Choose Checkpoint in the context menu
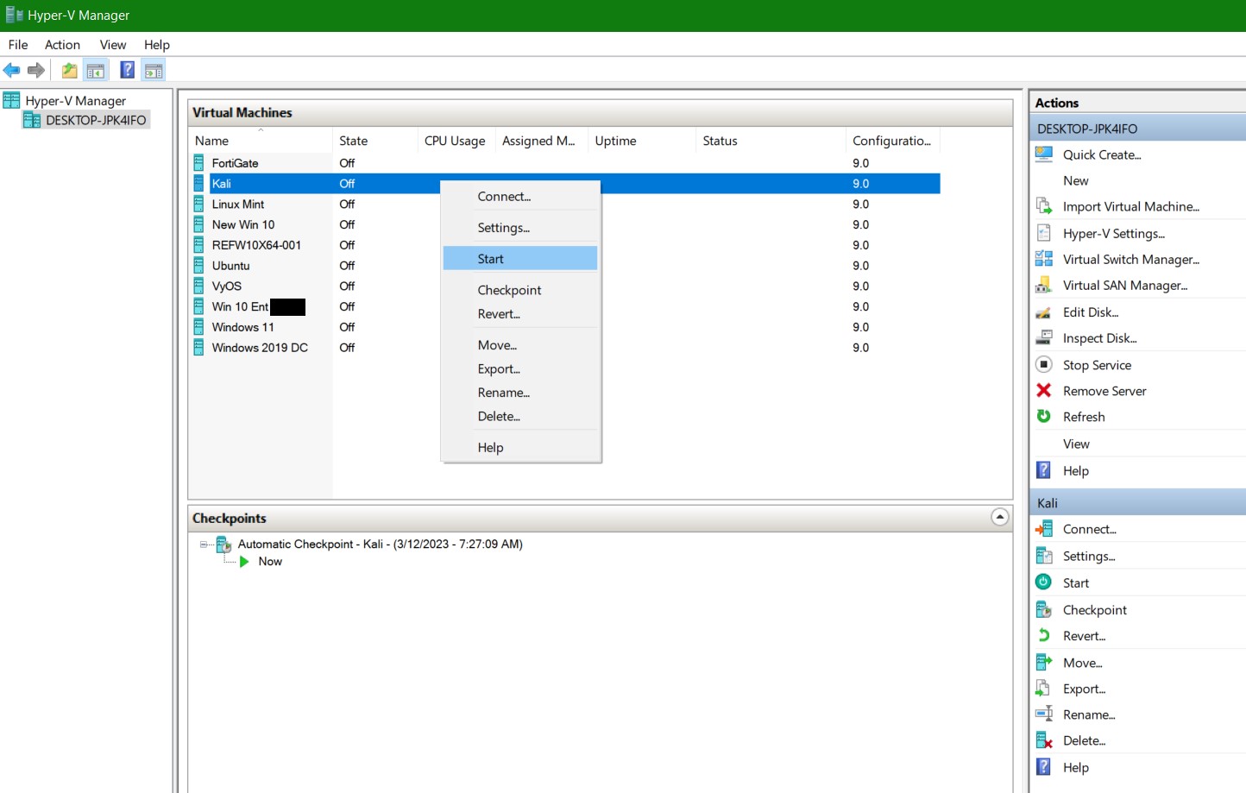 tap(520, 290)
